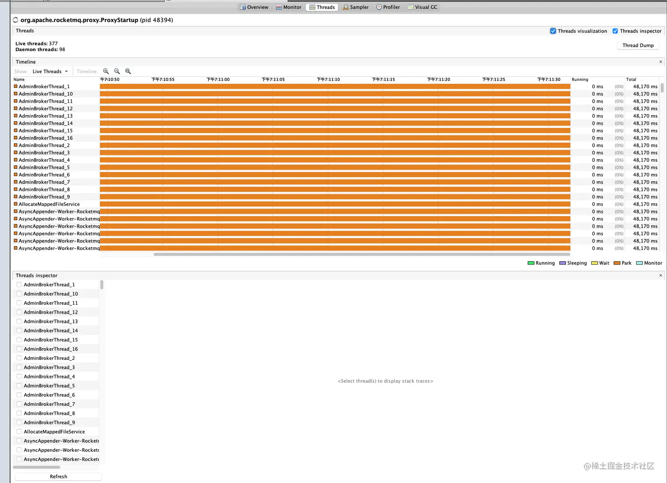Check AdminBrokerThread_13 in Threads inspector
This screenshot has height=483, width=667.
click(19, 321)
